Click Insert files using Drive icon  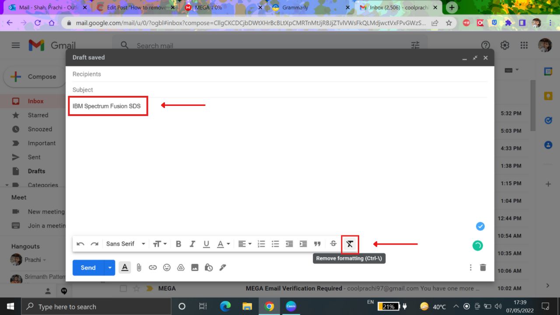coord(181,267)
